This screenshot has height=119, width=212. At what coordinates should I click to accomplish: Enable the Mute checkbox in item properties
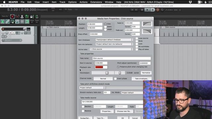tap(137, 41)
